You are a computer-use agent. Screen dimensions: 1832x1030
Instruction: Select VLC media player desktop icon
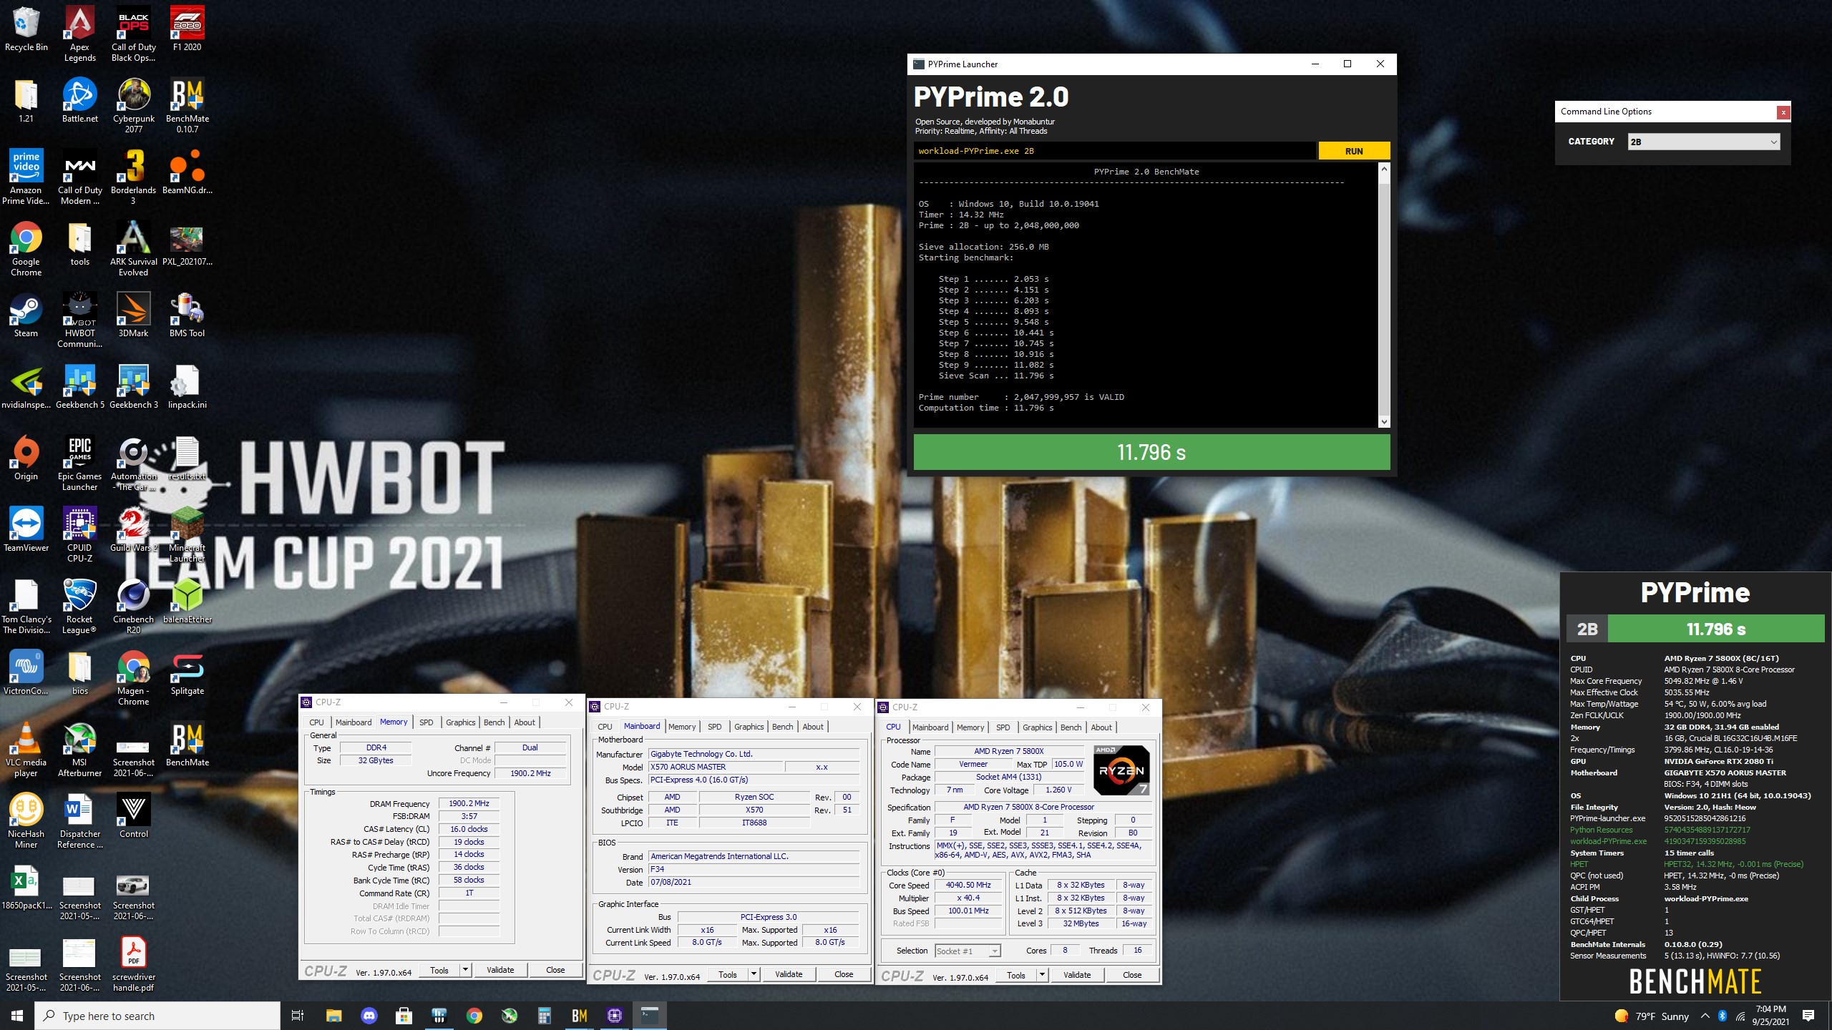click(26, 750)
